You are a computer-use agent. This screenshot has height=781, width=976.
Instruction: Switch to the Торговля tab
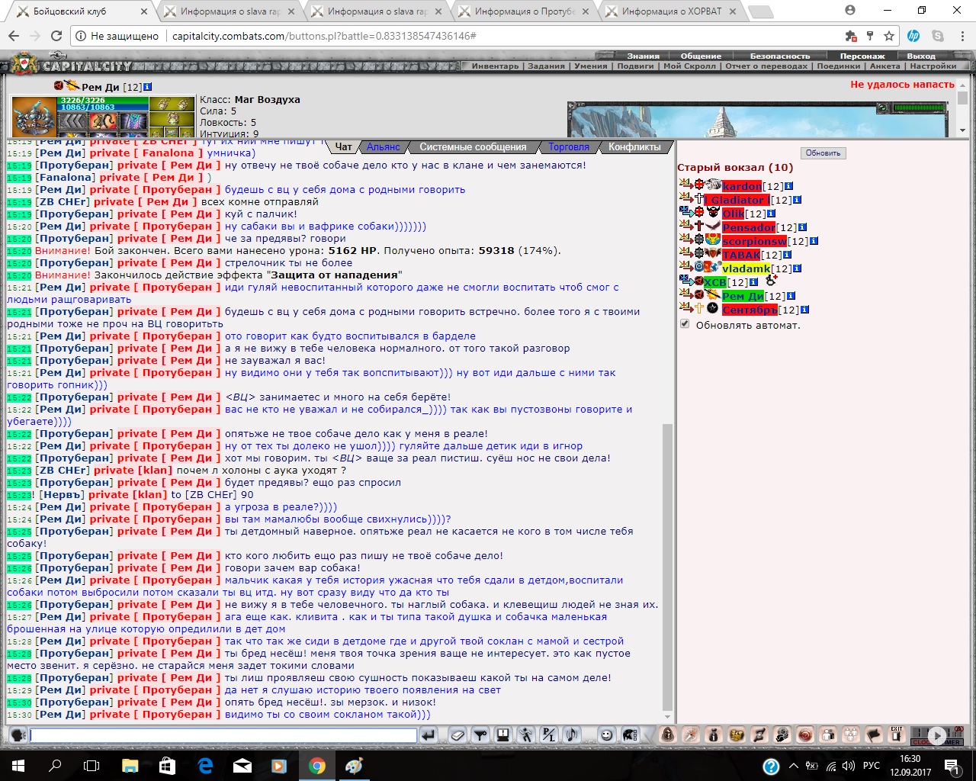568,146
